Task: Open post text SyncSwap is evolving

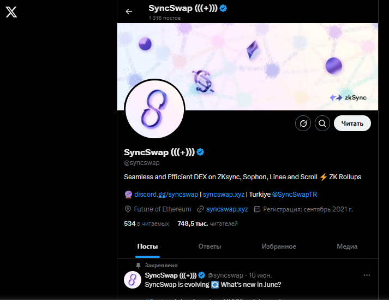Action: click(213, 285)
